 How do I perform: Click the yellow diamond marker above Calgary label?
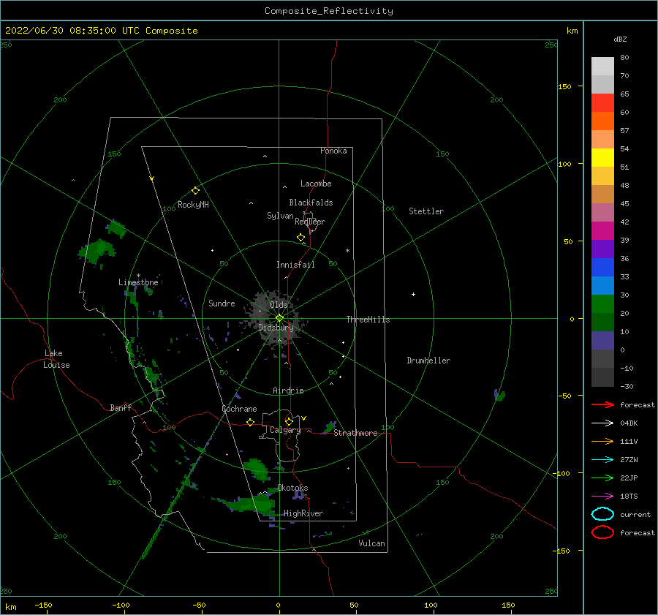(289, 421)
